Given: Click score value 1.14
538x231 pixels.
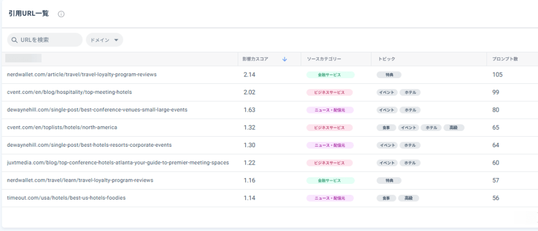Looking at the screenshot, I should pyautogui.click(x=250, y=198).
